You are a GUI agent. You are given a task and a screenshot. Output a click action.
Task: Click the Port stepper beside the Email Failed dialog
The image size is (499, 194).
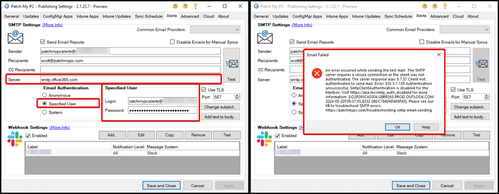tap(487, 97)
